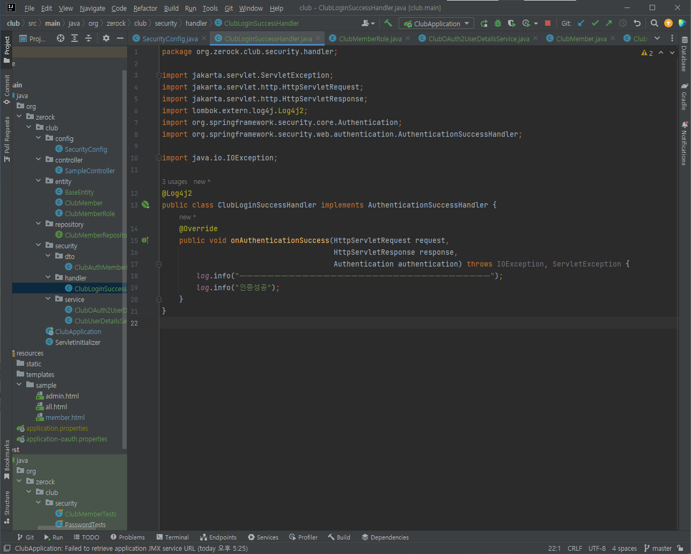Click the implements-method gutter icon on line 15
The width and height of the screenshot is (691, 554).
(145, 240)
